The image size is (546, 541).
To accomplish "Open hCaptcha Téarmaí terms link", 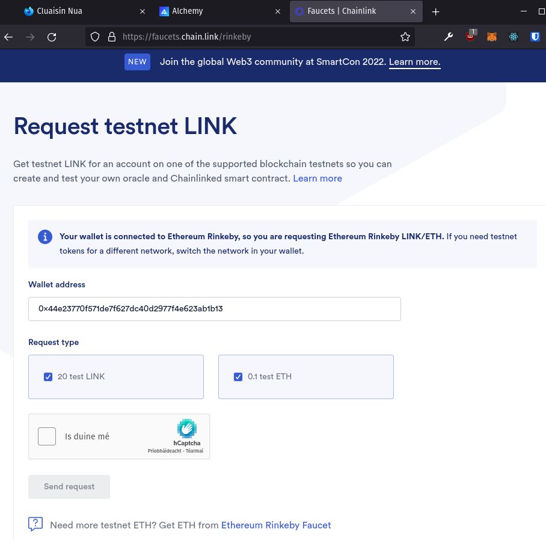I will 194,451.
